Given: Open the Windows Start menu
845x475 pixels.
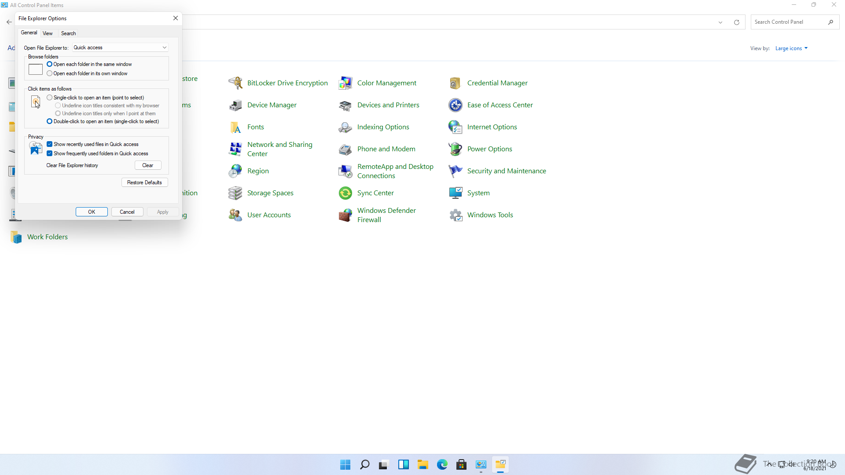Looking at the screenshot, I should point(345,464).
